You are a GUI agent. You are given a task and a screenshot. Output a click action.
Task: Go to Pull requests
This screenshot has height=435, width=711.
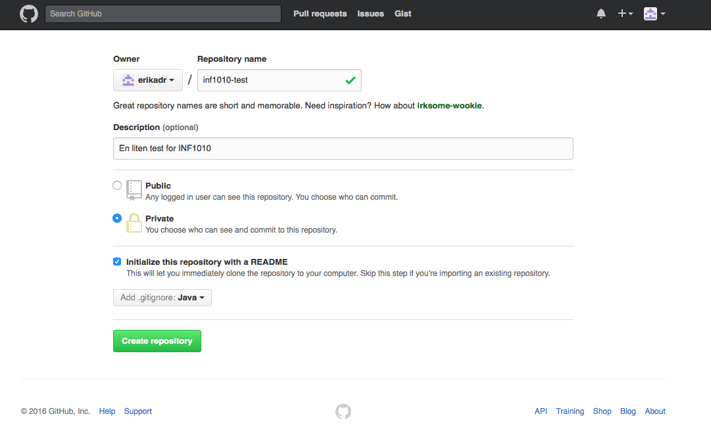pyautogui.click(x=320, y=14)
